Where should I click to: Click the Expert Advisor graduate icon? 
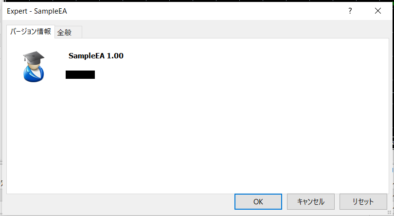click(x=34, y=67)
